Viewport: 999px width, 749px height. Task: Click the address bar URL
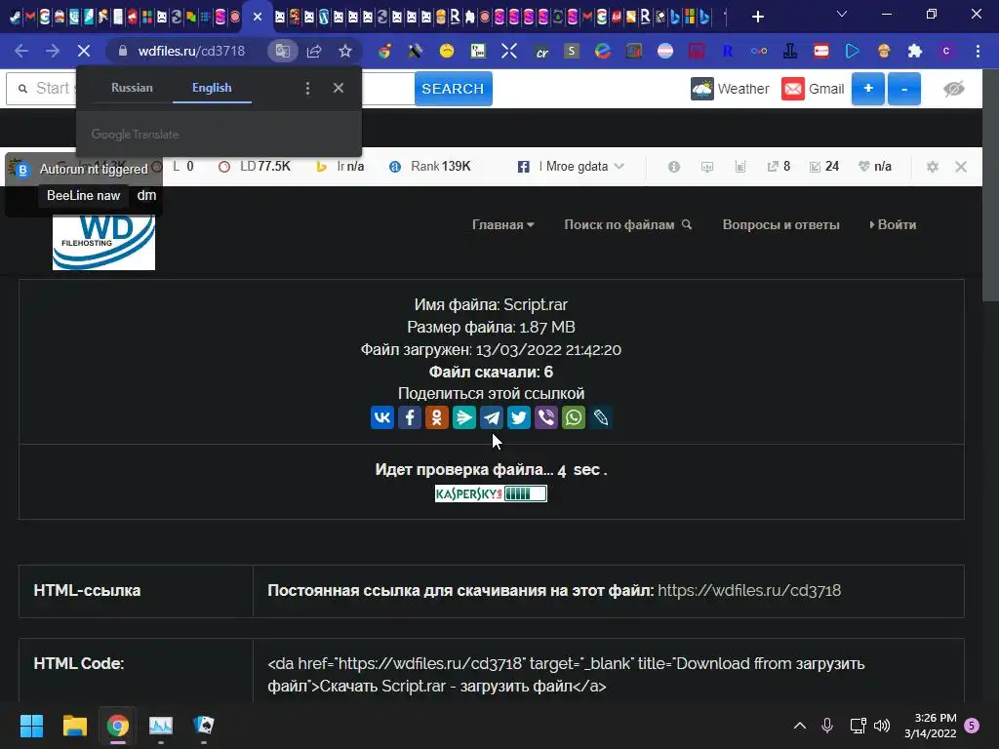click(x=191, y=51)
